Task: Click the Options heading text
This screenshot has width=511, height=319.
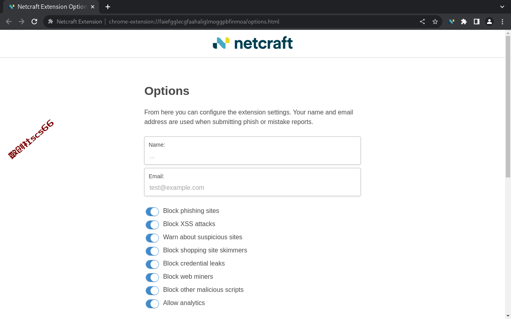Action: tap(167, 91)
